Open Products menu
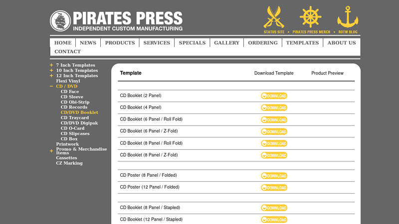This screenshot has width=399, height=224. [x=120, y=43]
